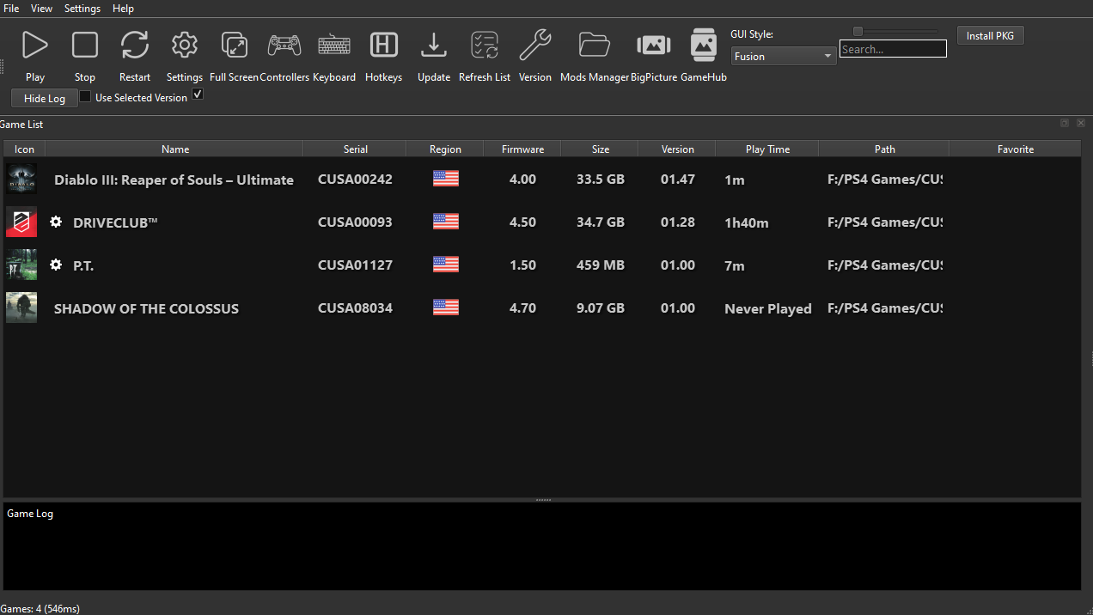Viewport: 1093px width, 615px height.
Task: Click the Install PKG button
Action: (991, 36)
